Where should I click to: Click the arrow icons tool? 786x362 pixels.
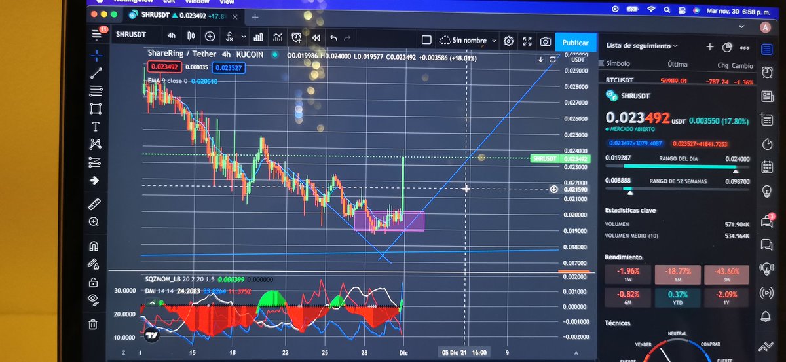(x=95, y=180)
